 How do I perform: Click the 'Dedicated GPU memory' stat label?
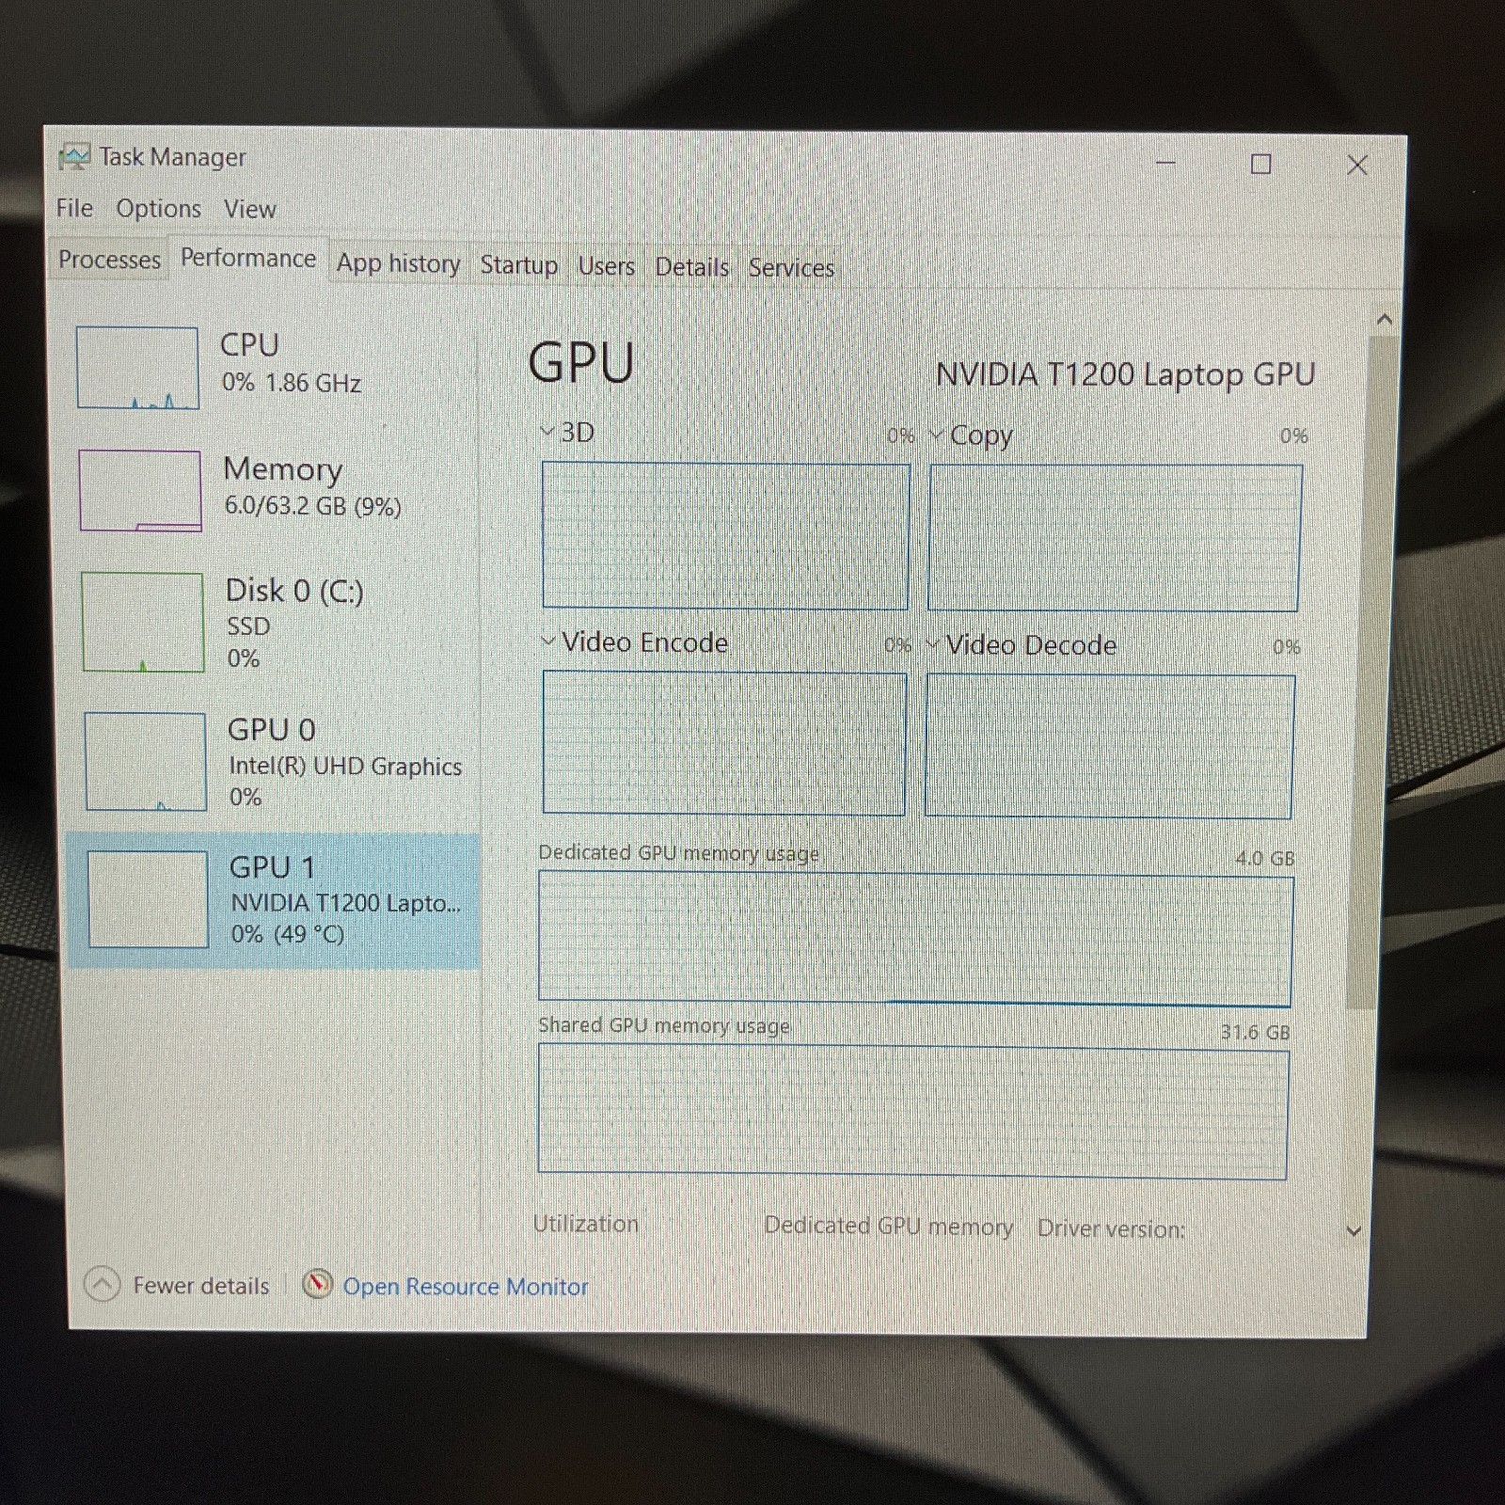click(889, 1226)
